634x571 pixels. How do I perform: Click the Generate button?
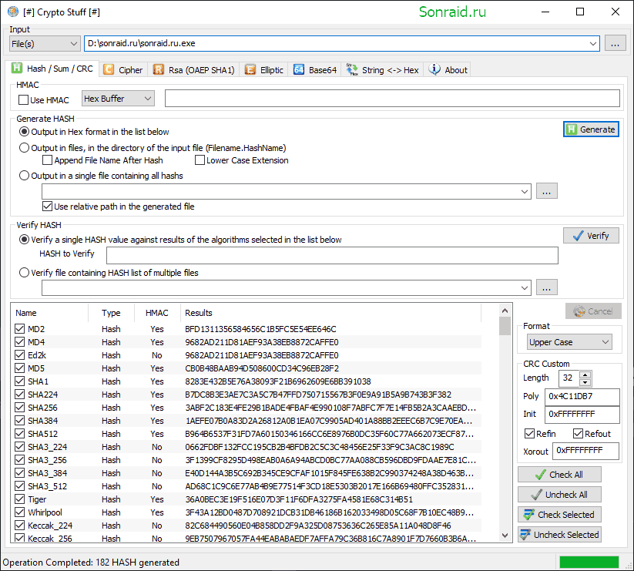click(591, 129)
